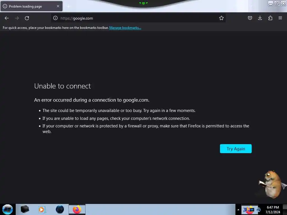Select the 'Problem loading page' tab
Viewport: 287px width, 215px height.
pyautogui.click(x=31, y=6)
